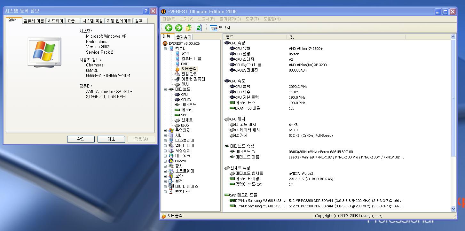The image size is (465, 231).
Task: Switch to the 하드웨어 tab in system properties
Action: (55, 21)
